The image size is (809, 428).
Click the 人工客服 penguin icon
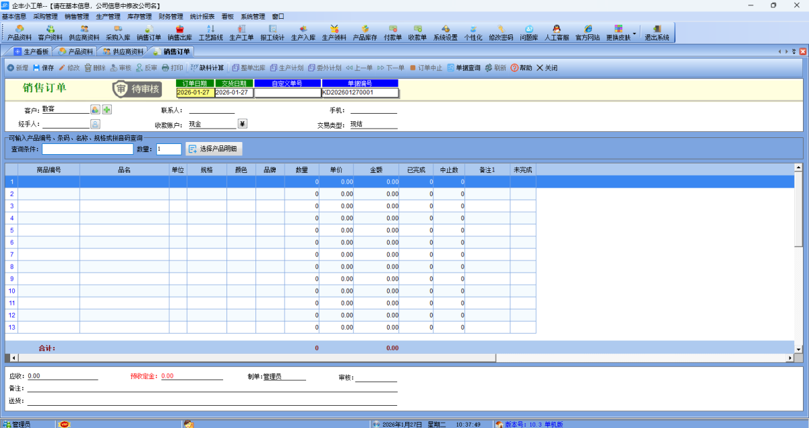click(556, 32)
